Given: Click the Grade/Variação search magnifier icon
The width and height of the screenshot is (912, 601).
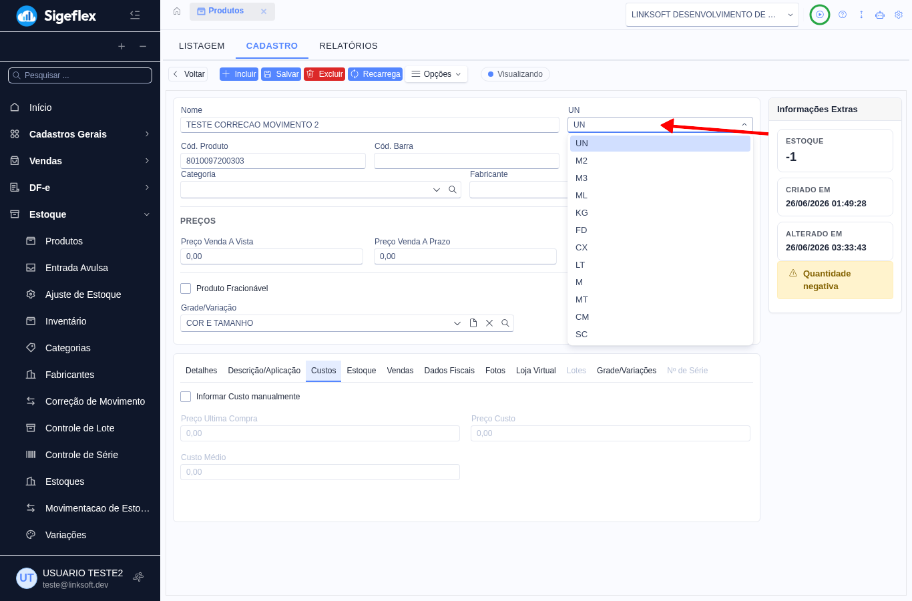Looking at the screenshot, I should [x=505, y=323].
